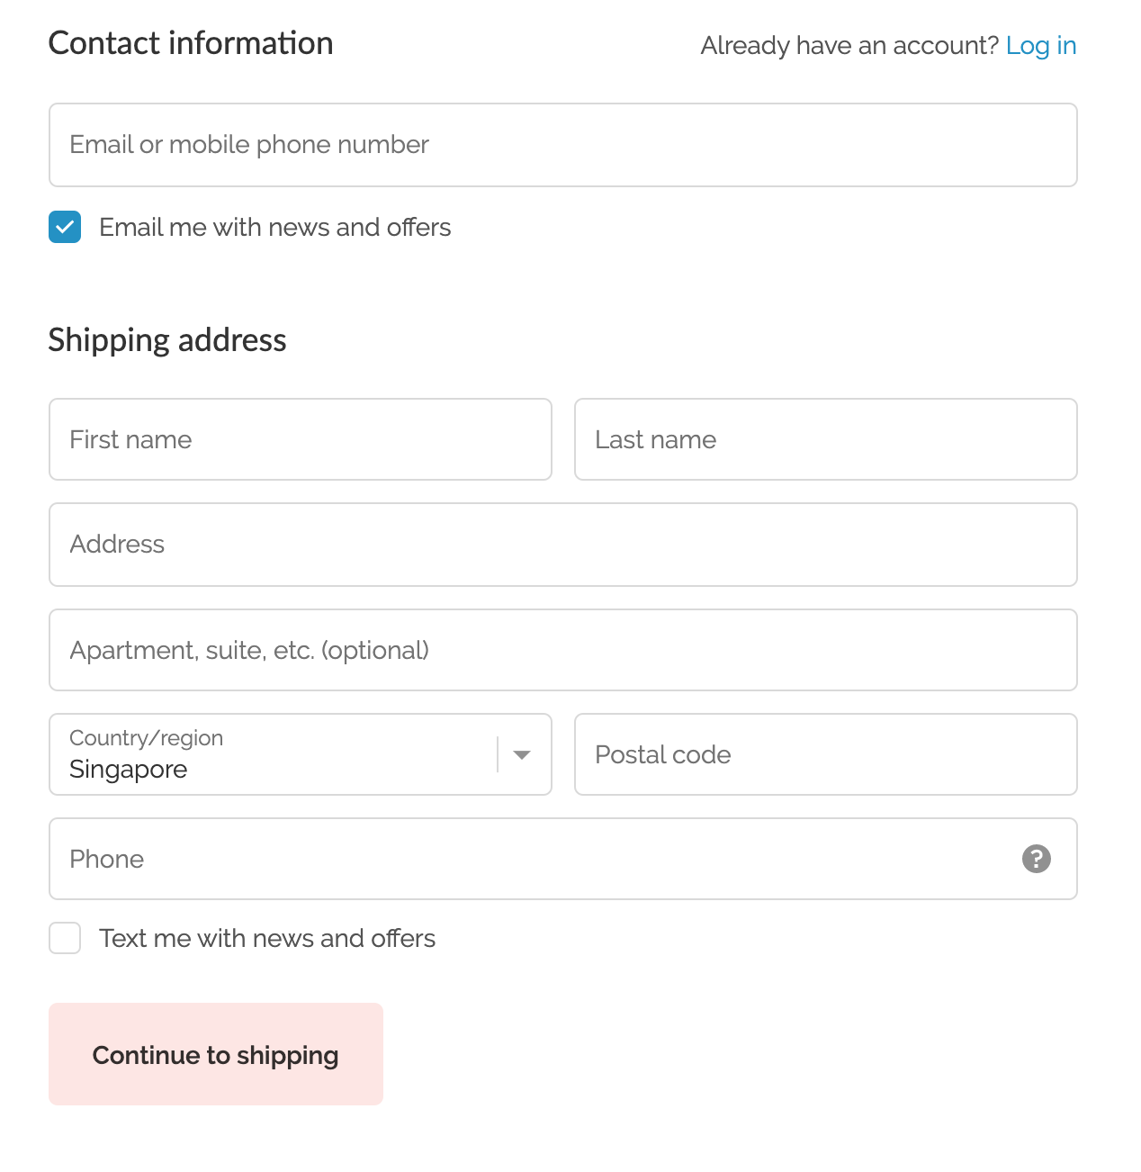The width and height of the screenshot is (1141, 1172).
Task: Click the Postal code field
Action: (825, 754)
